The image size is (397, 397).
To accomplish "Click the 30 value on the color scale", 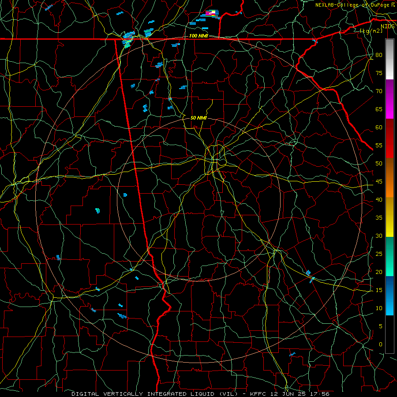I will (379, 236).
